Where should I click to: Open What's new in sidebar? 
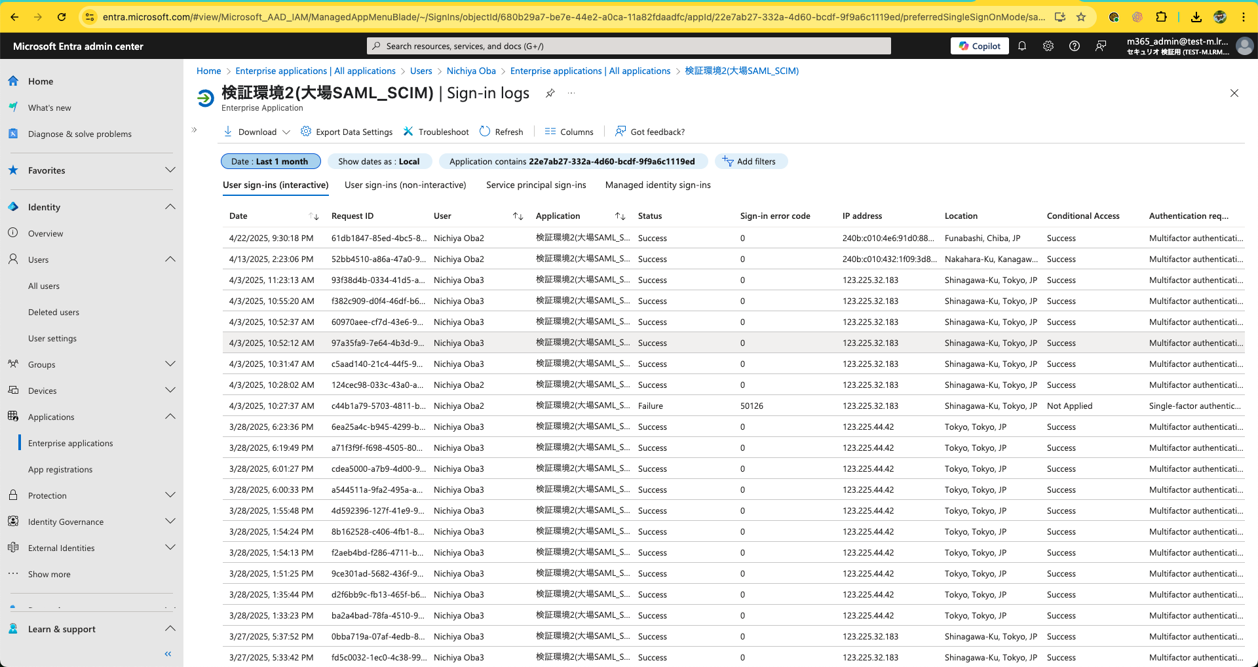(x=50, y=107)
